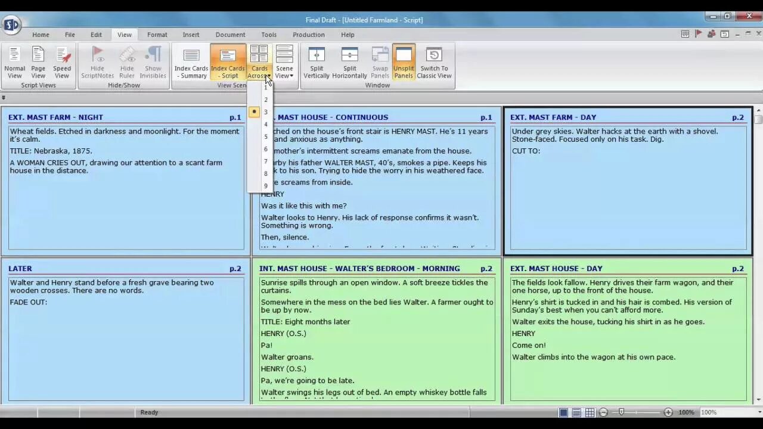Choose 8 cards across
Image resolution: width=763 pixels, height=429 pixels.
pyautogui.click(x=266, y=173)
